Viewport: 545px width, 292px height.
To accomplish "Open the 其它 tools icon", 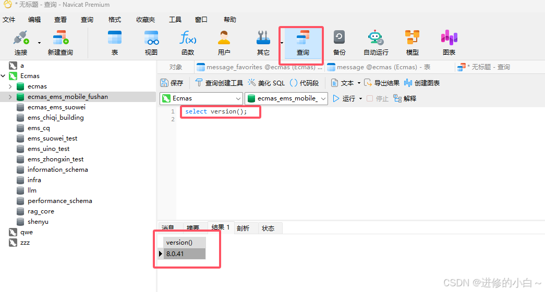I will 263,43.
